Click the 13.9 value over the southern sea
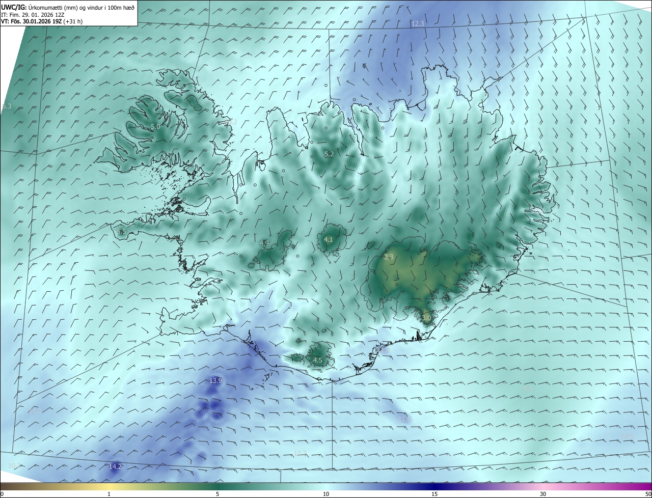Viewport: 652px width, 498px height. [x=215, y=380]
